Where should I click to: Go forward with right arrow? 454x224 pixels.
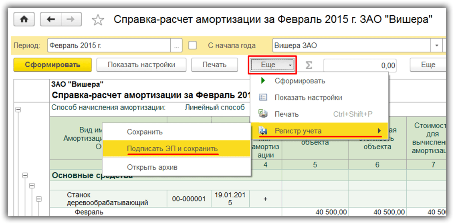(71, 19)
